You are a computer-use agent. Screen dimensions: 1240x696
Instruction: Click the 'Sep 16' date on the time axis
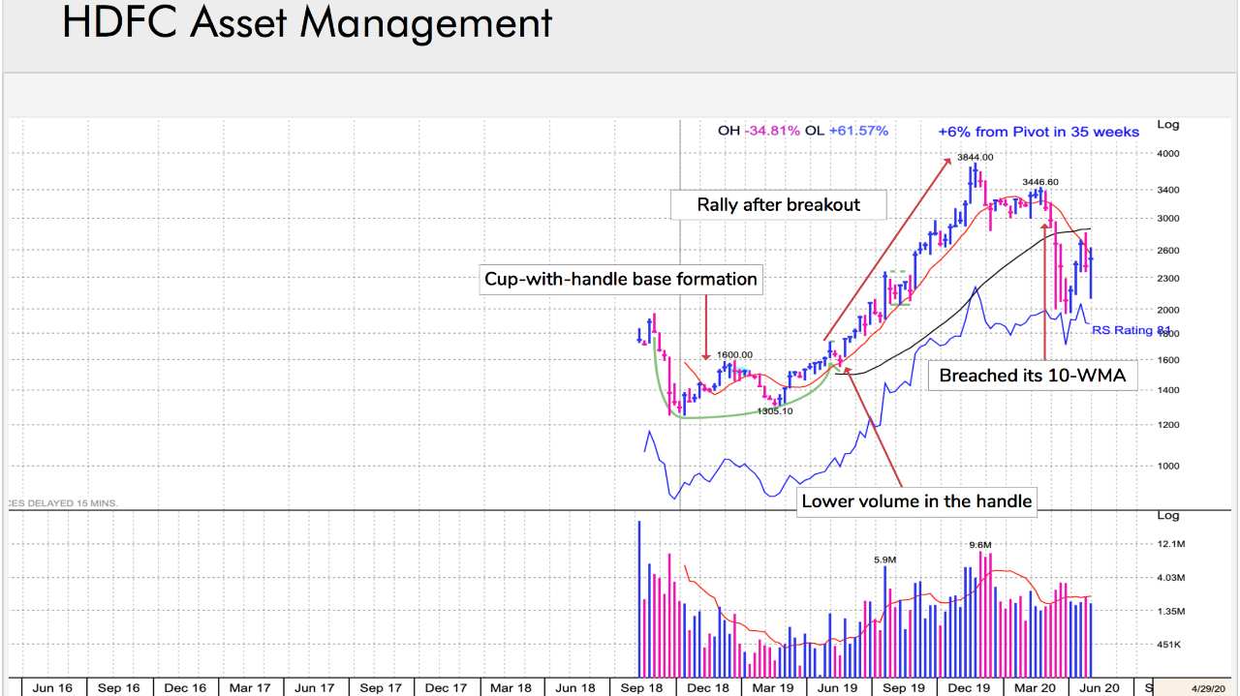[118, 688]
